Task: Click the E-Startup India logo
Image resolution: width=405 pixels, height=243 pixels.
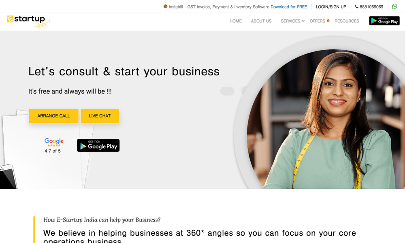Action: pos(28,21)
